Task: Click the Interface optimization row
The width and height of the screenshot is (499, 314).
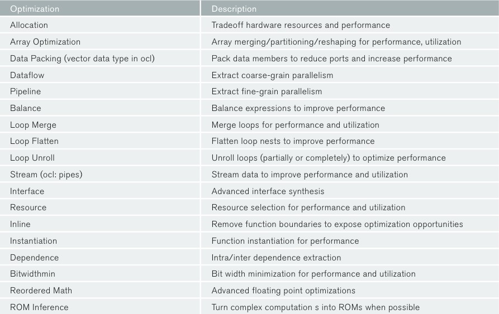Action: point(249,191)
